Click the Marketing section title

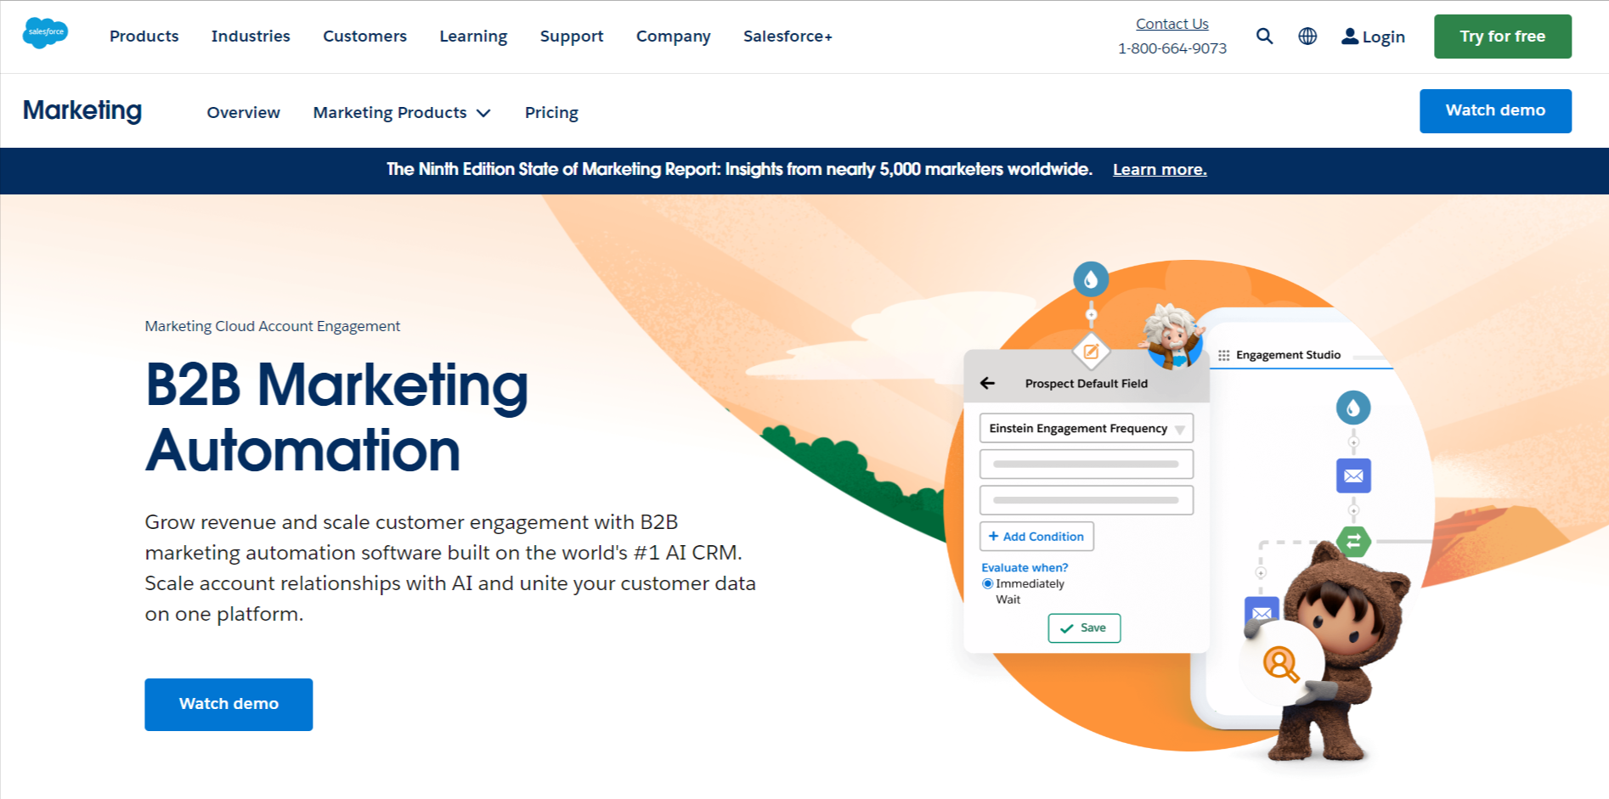point(82,110)
